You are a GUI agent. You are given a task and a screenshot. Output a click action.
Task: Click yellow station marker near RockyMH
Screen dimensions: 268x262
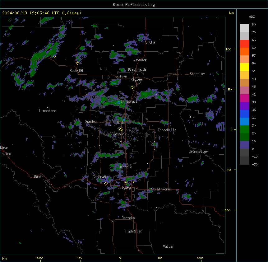[x=77, y=63]
